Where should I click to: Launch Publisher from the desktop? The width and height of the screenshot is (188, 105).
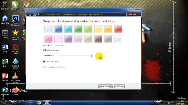(x=5, y=91)
